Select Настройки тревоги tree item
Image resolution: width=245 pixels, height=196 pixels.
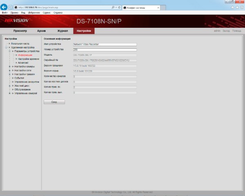24,74
